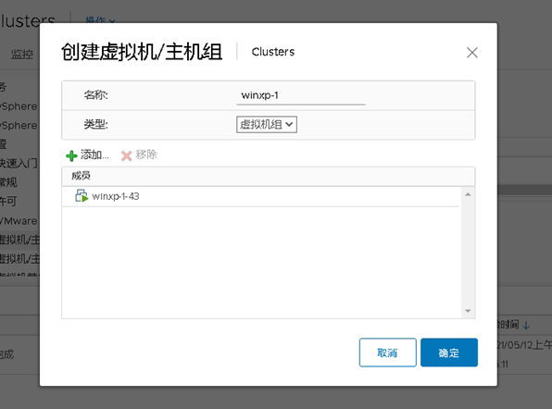
Task: Focus the 名称 field containing winxp-1
Action: [x=301, y=95]
